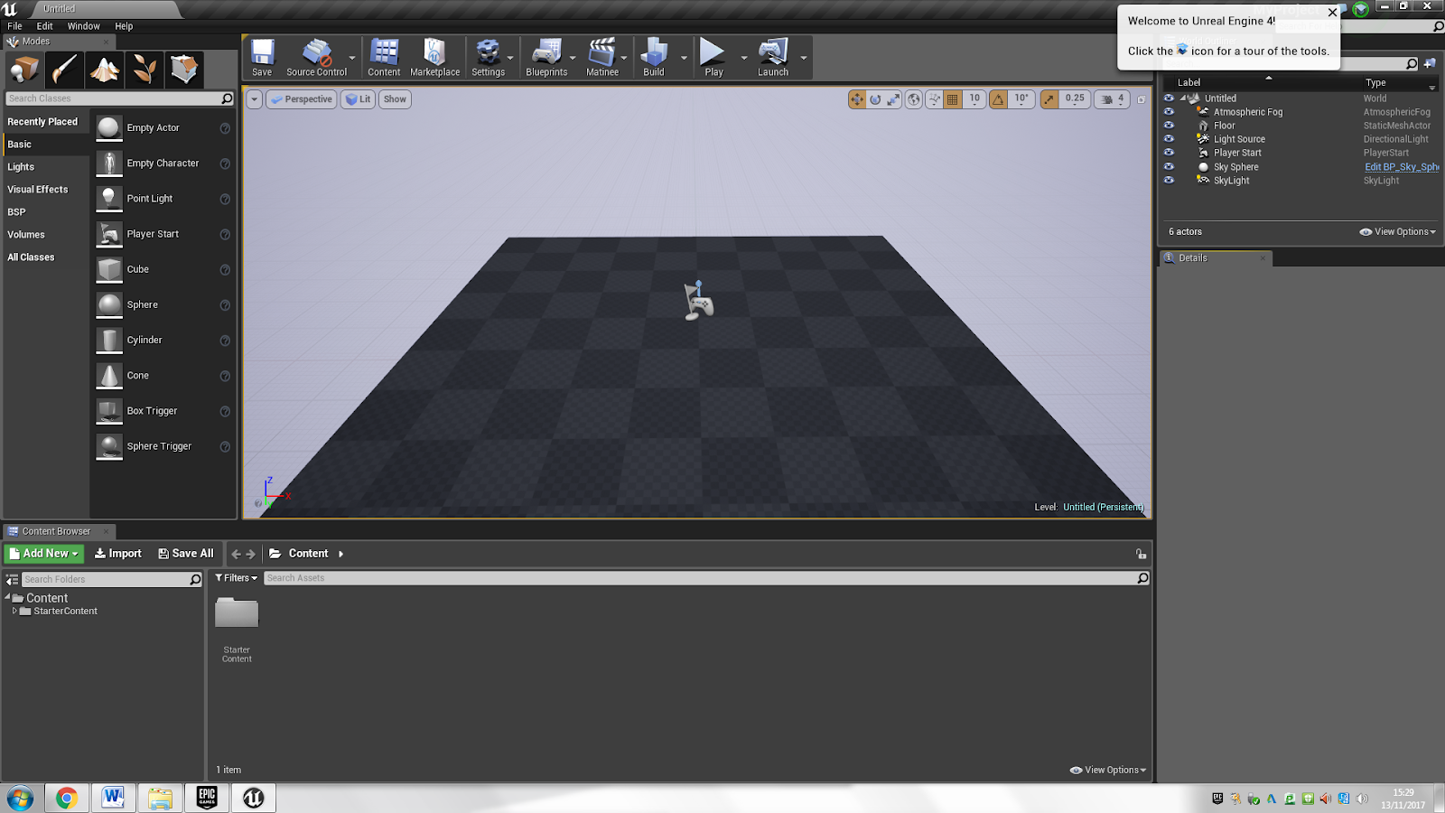This screenshot has height=813, width=1445.
Task: Click the Edit BP_Sky_Sphere link
Action: click(x=1402, y=167)
